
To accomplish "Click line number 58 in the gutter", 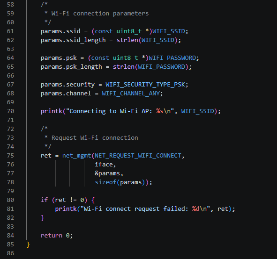I will tap(10, 4).
